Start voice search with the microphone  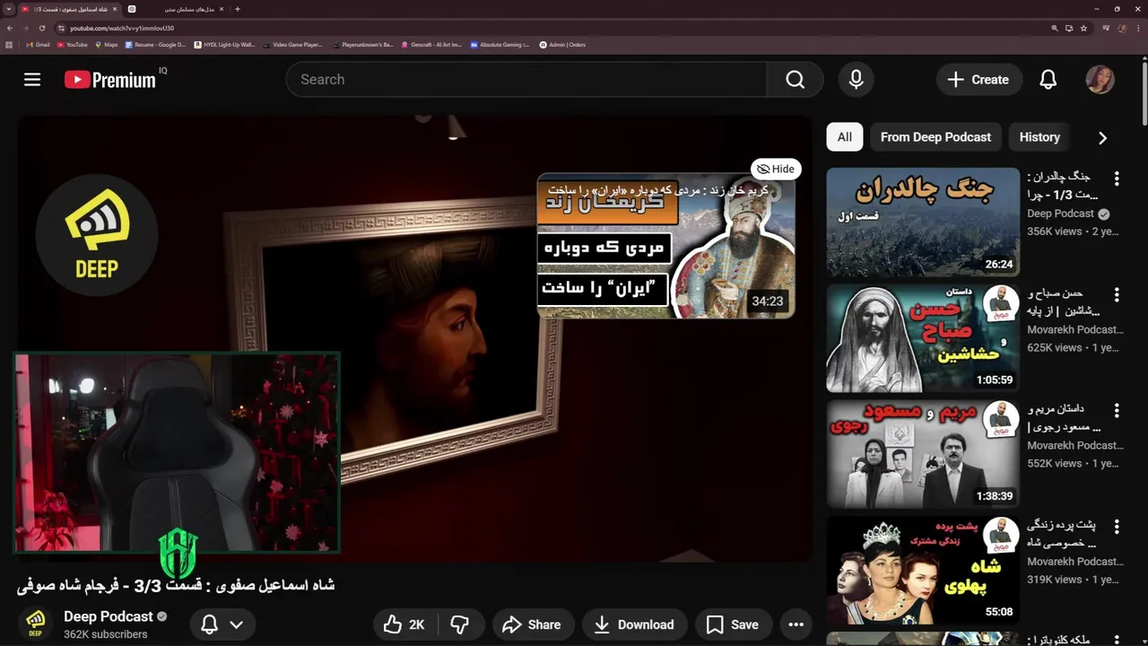pos(857,80)
